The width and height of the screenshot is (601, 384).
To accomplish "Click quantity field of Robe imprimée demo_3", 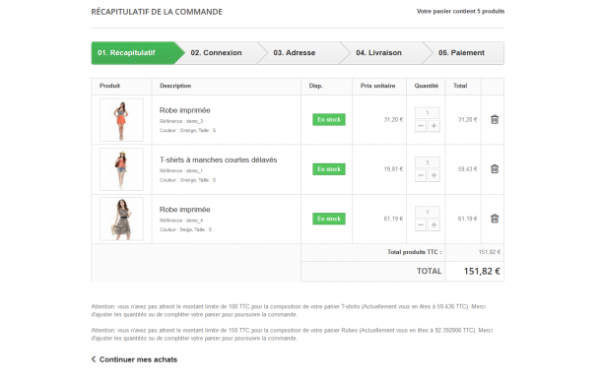I will (x=428, y=112).
